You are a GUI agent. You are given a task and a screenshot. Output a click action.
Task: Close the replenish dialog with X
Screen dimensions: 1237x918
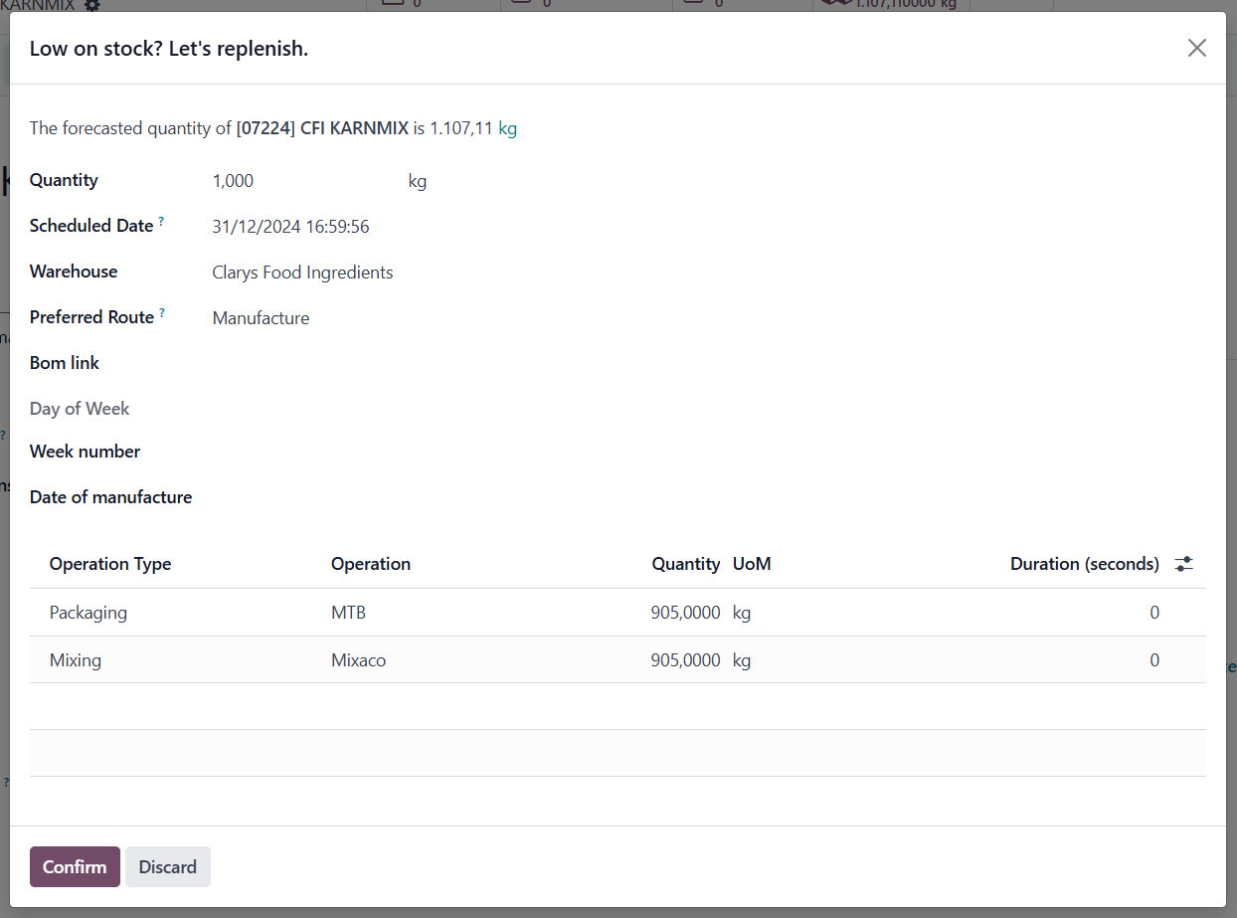[x=1196, y=48]
